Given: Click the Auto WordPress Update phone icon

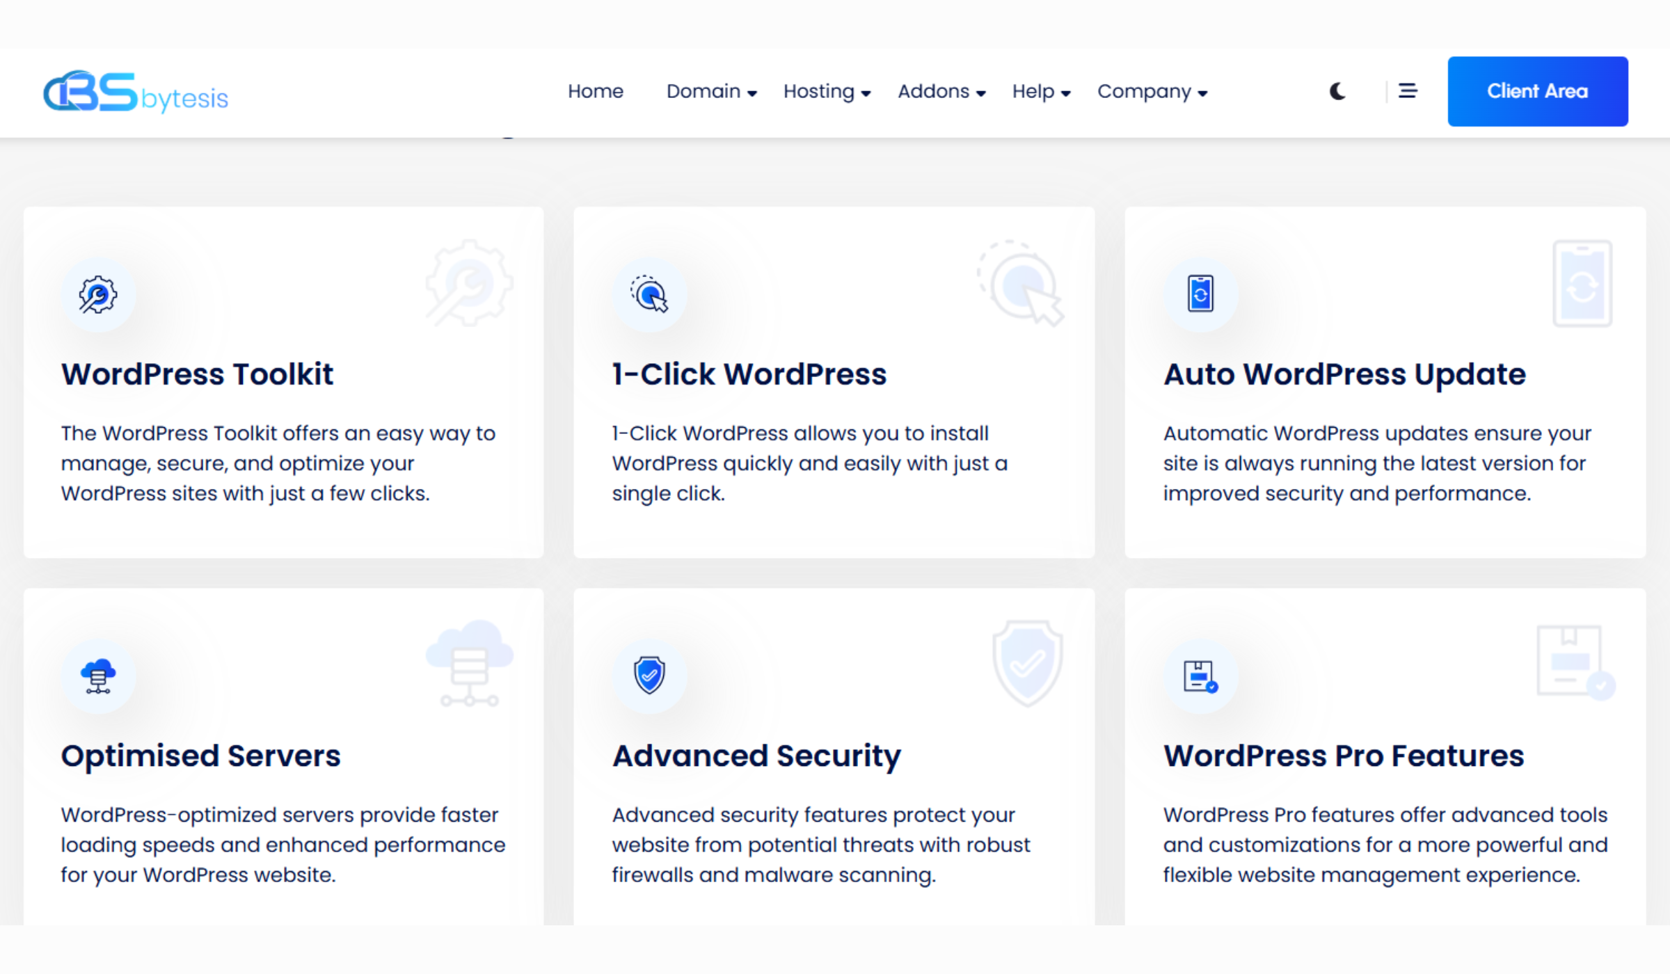Looking at the screenshot, I should tap(1200, 295).
